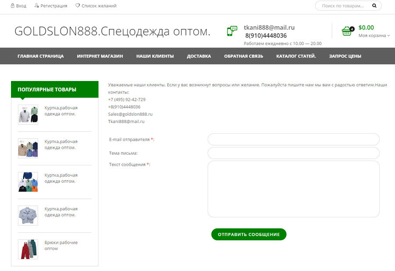The height and width of the screenshot is (271, 395).
Task: Click the heart icon for Список желаний
Action: [x=78, y=6]
